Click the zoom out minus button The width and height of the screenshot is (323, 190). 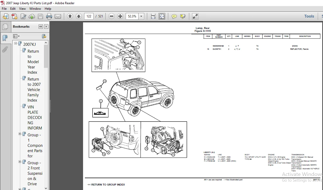(x=111, y=16)
